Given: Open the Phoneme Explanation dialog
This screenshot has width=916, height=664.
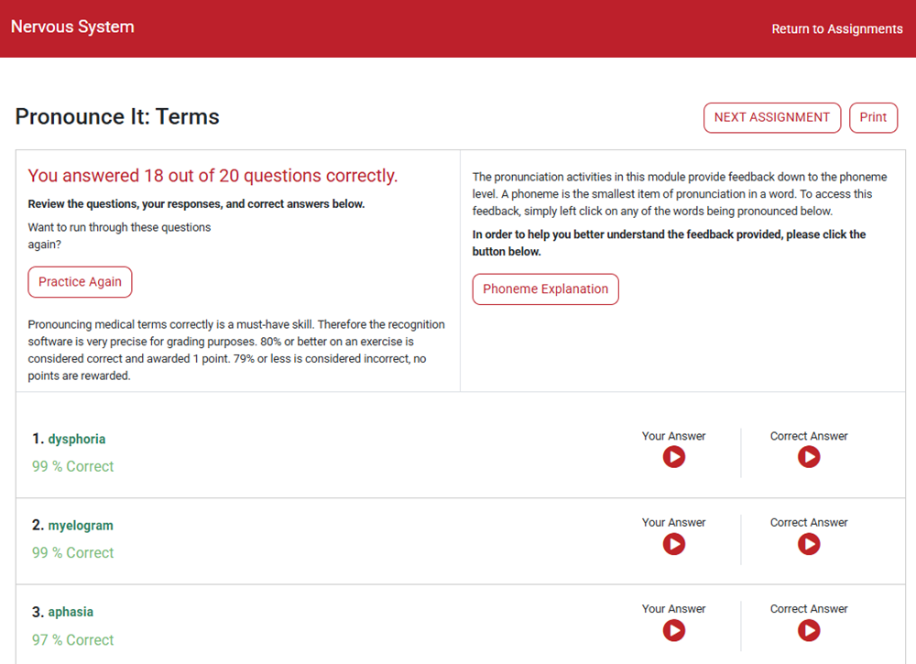Looking at the screenshot, I should click(545, 288).
